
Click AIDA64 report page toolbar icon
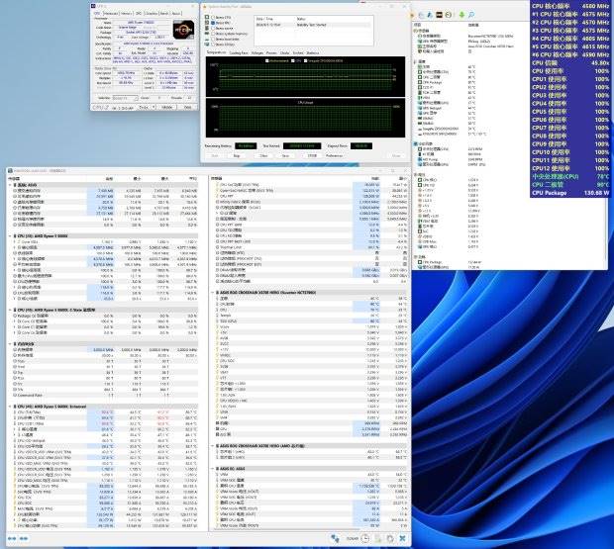click(421, 15)
